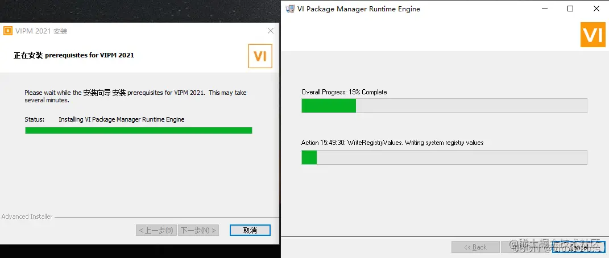This screenshot has width=609, height=258.
Task: Click the 'Action 15:49:30: WriteRegistryValues' text
Action: point(392,143)
